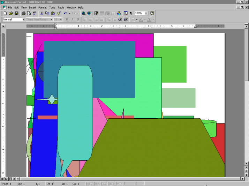Image resolution: width=249 pixels, height=186 pixels.
Task: Toggle OVR overtype mode in status bar
Action: coord(112,184)
